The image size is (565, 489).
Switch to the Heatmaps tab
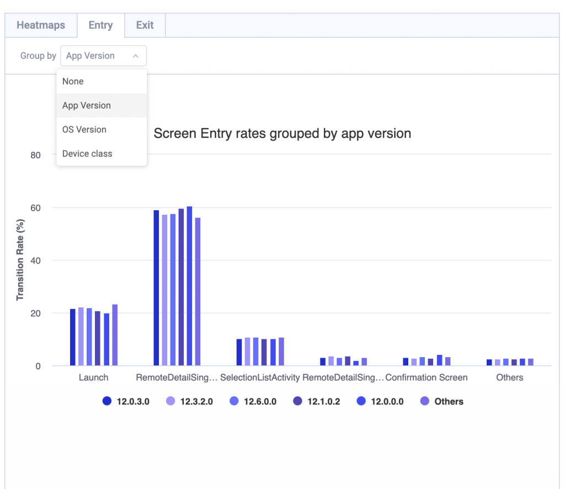(41, 25)
